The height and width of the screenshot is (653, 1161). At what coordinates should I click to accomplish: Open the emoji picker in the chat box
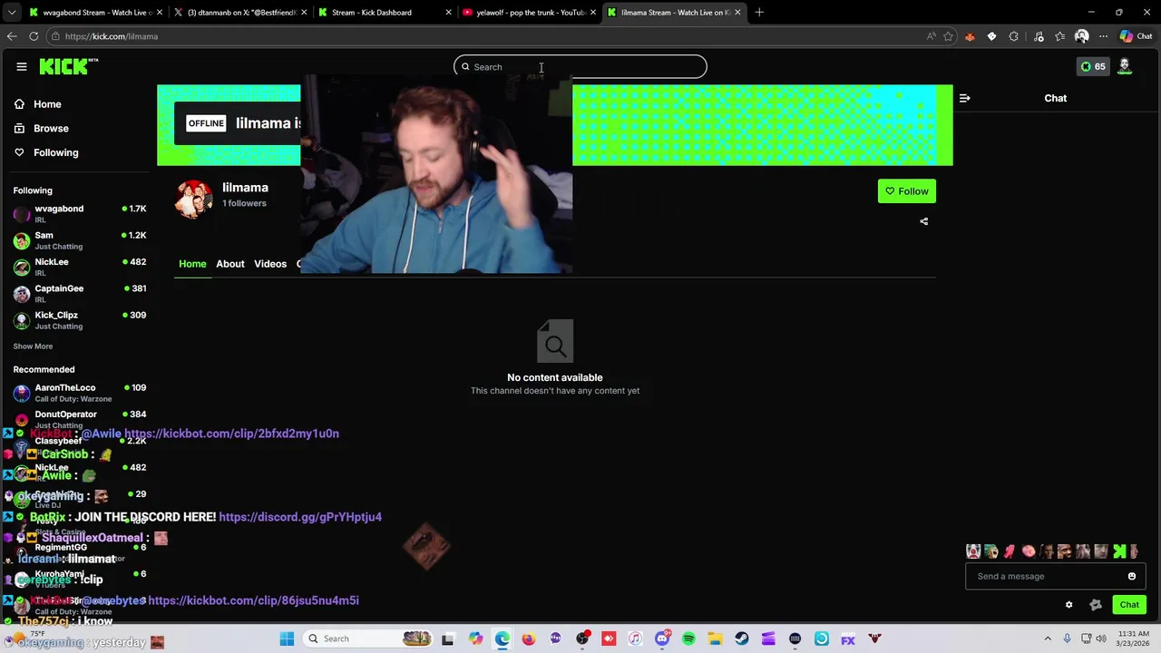1131,576
